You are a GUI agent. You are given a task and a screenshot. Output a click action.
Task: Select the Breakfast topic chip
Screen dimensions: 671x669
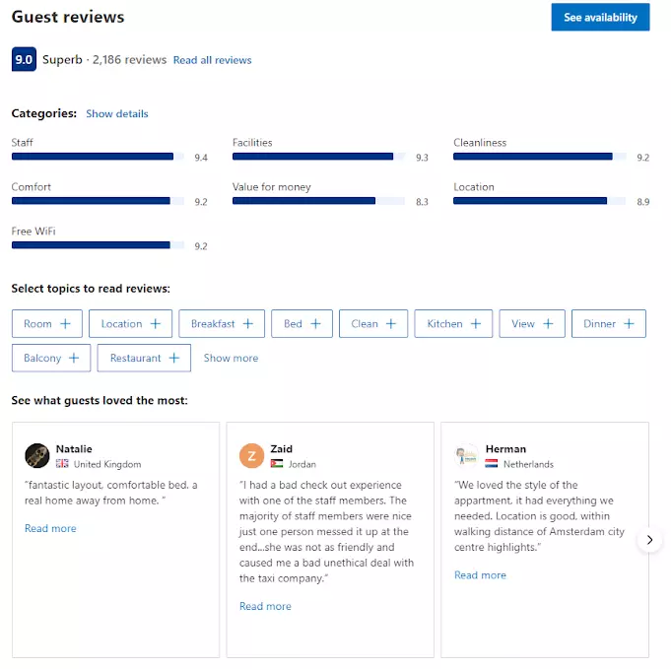222,323
